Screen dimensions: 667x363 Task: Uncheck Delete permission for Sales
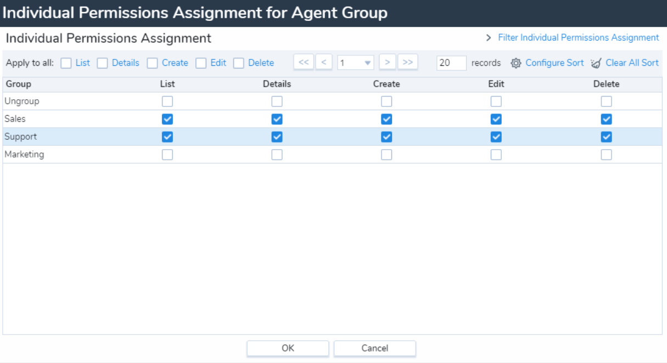606,119
